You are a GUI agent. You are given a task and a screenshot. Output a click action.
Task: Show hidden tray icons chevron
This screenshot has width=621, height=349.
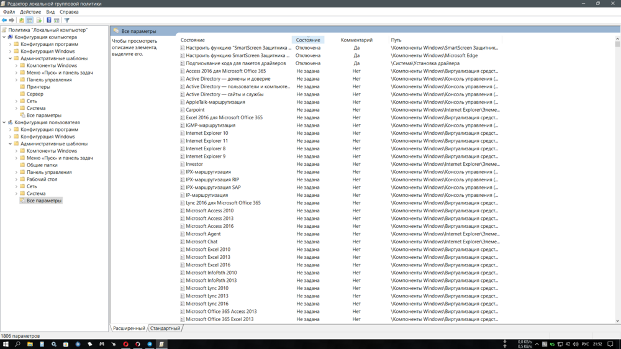coord(537,344)
